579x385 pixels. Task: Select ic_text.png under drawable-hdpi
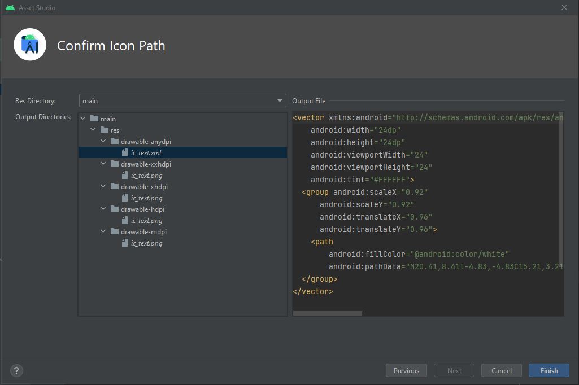147,221
